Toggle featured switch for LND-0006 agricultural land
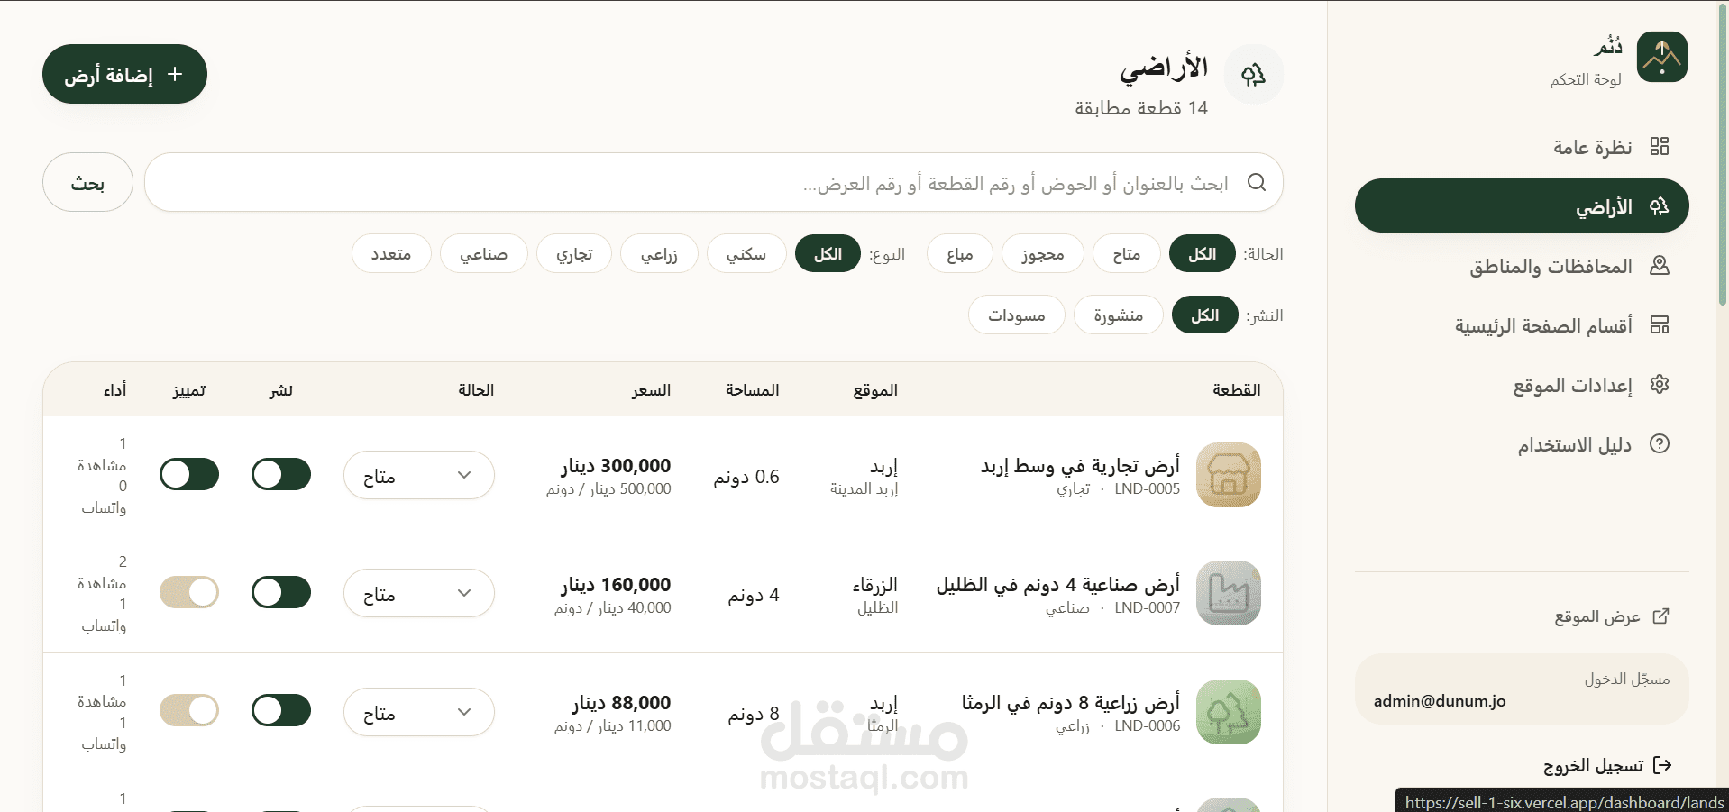Screen dimensions: 1729x812 pyautogui.click(x=189, y=710)
